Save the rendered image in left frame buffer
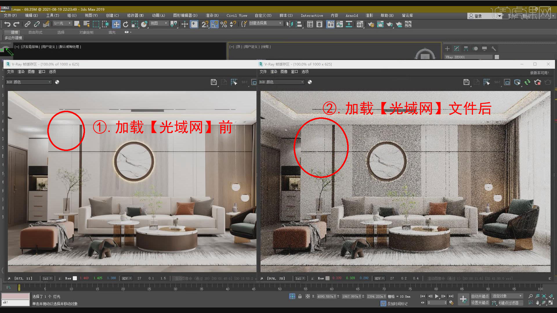 [x=214, y=82]
